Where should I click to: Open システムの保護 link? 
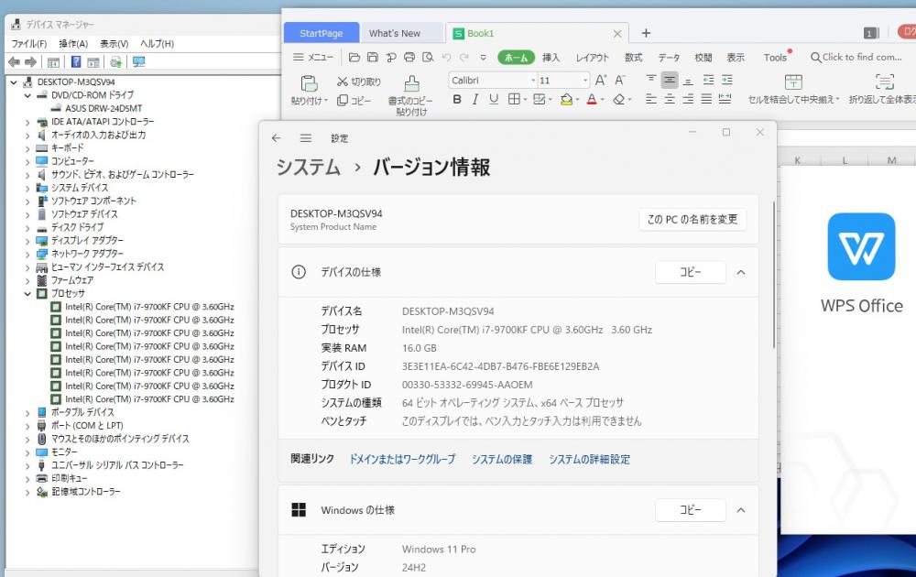click(502, 460)
